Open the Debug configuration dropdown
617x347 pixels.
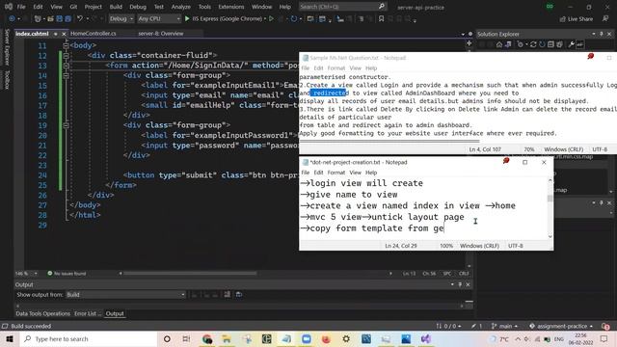[x=121, y=18]
